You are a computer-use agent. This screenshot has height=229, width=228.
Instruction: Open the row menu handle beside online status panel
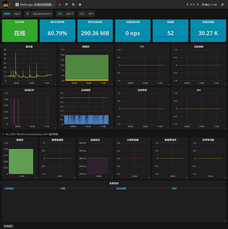1,22
